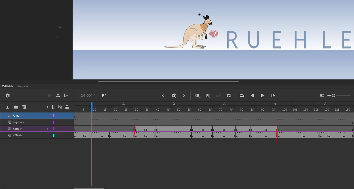Click the KBHoch layer purple outline swatch
This screenshot has height=189, width=354.
click(54, 129)
